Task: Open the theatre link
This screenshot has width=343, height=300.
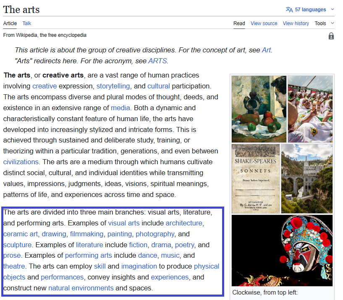Action: 14,266
